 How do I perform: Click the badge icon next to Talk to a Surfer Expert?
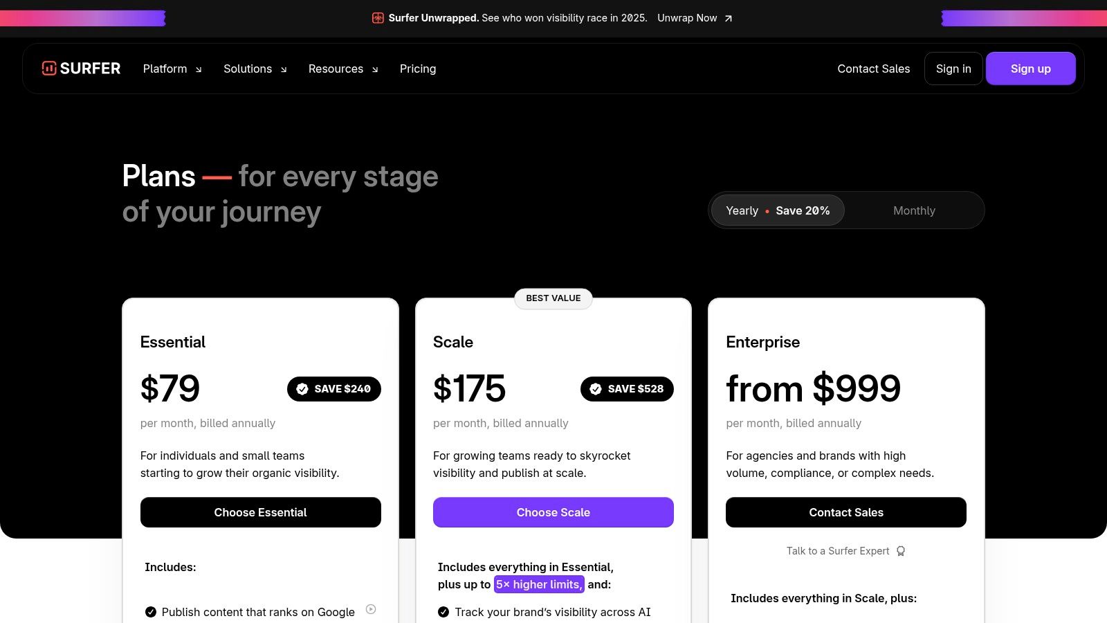901,550
